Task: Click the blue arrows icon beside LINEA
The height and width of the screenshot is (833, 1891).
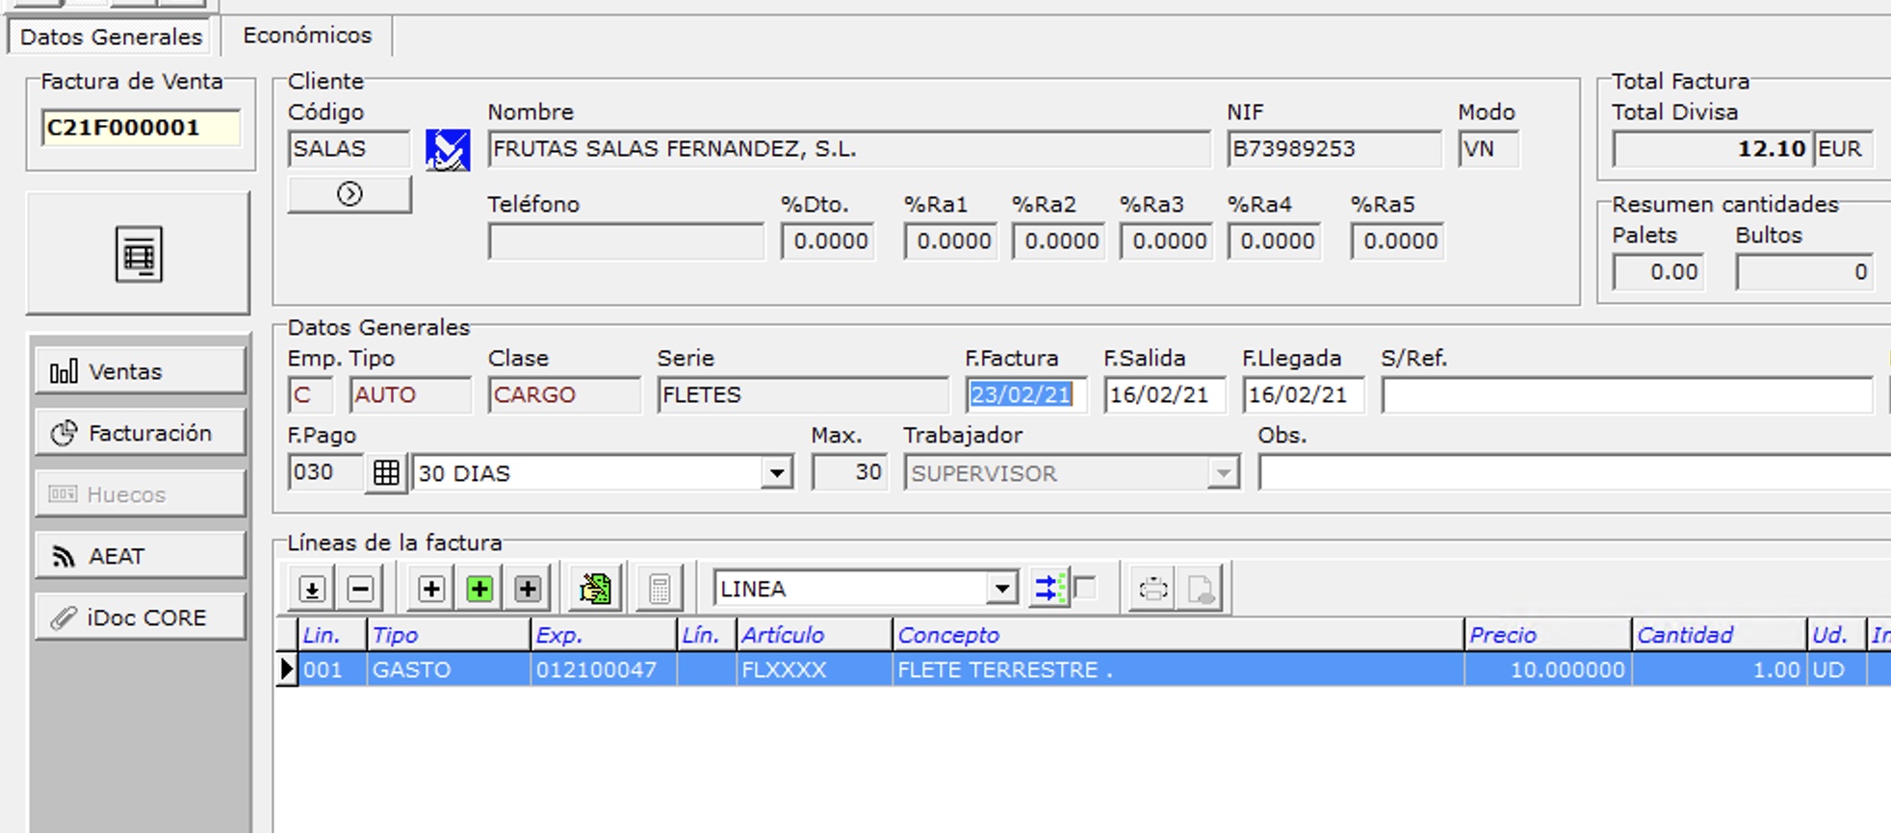Action: tap(1048, 588)
